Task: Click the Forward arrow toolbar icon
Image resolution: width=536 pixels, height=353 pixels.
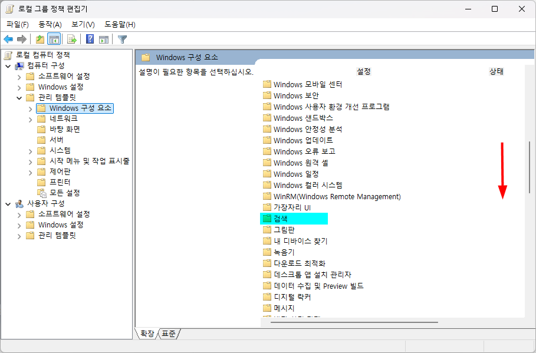Action: pos(22,39)
